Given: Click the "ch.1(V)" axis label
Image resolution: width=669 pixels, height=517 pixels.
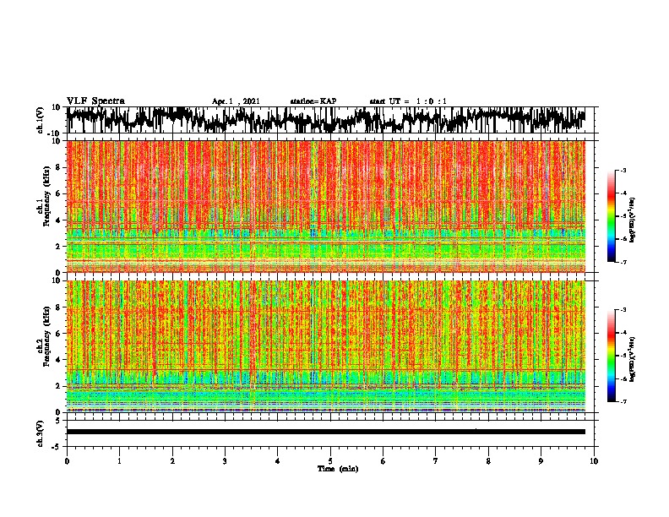Looking at the screenshot, I should tap(40, 120).
